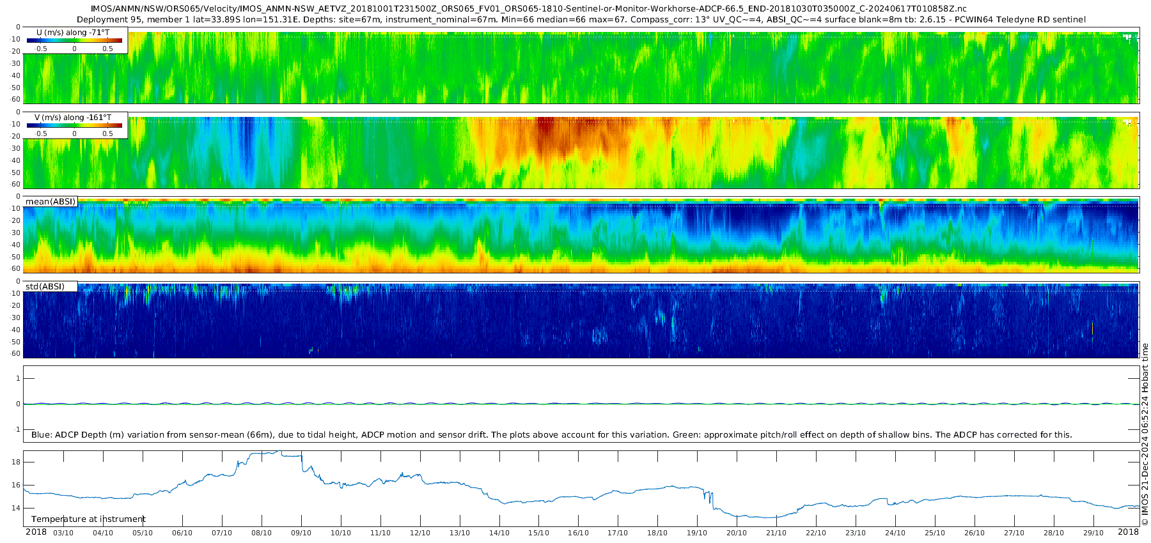Click the 03/10 date tick label
The image size is (1151, 543).
pos(63,533)
